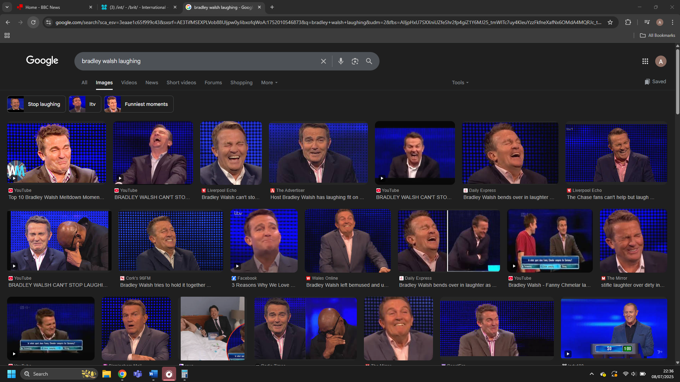Open Chrome extensions menu
Image resolution: width=680 pixels, height=382 pixels.
(628, 22)
